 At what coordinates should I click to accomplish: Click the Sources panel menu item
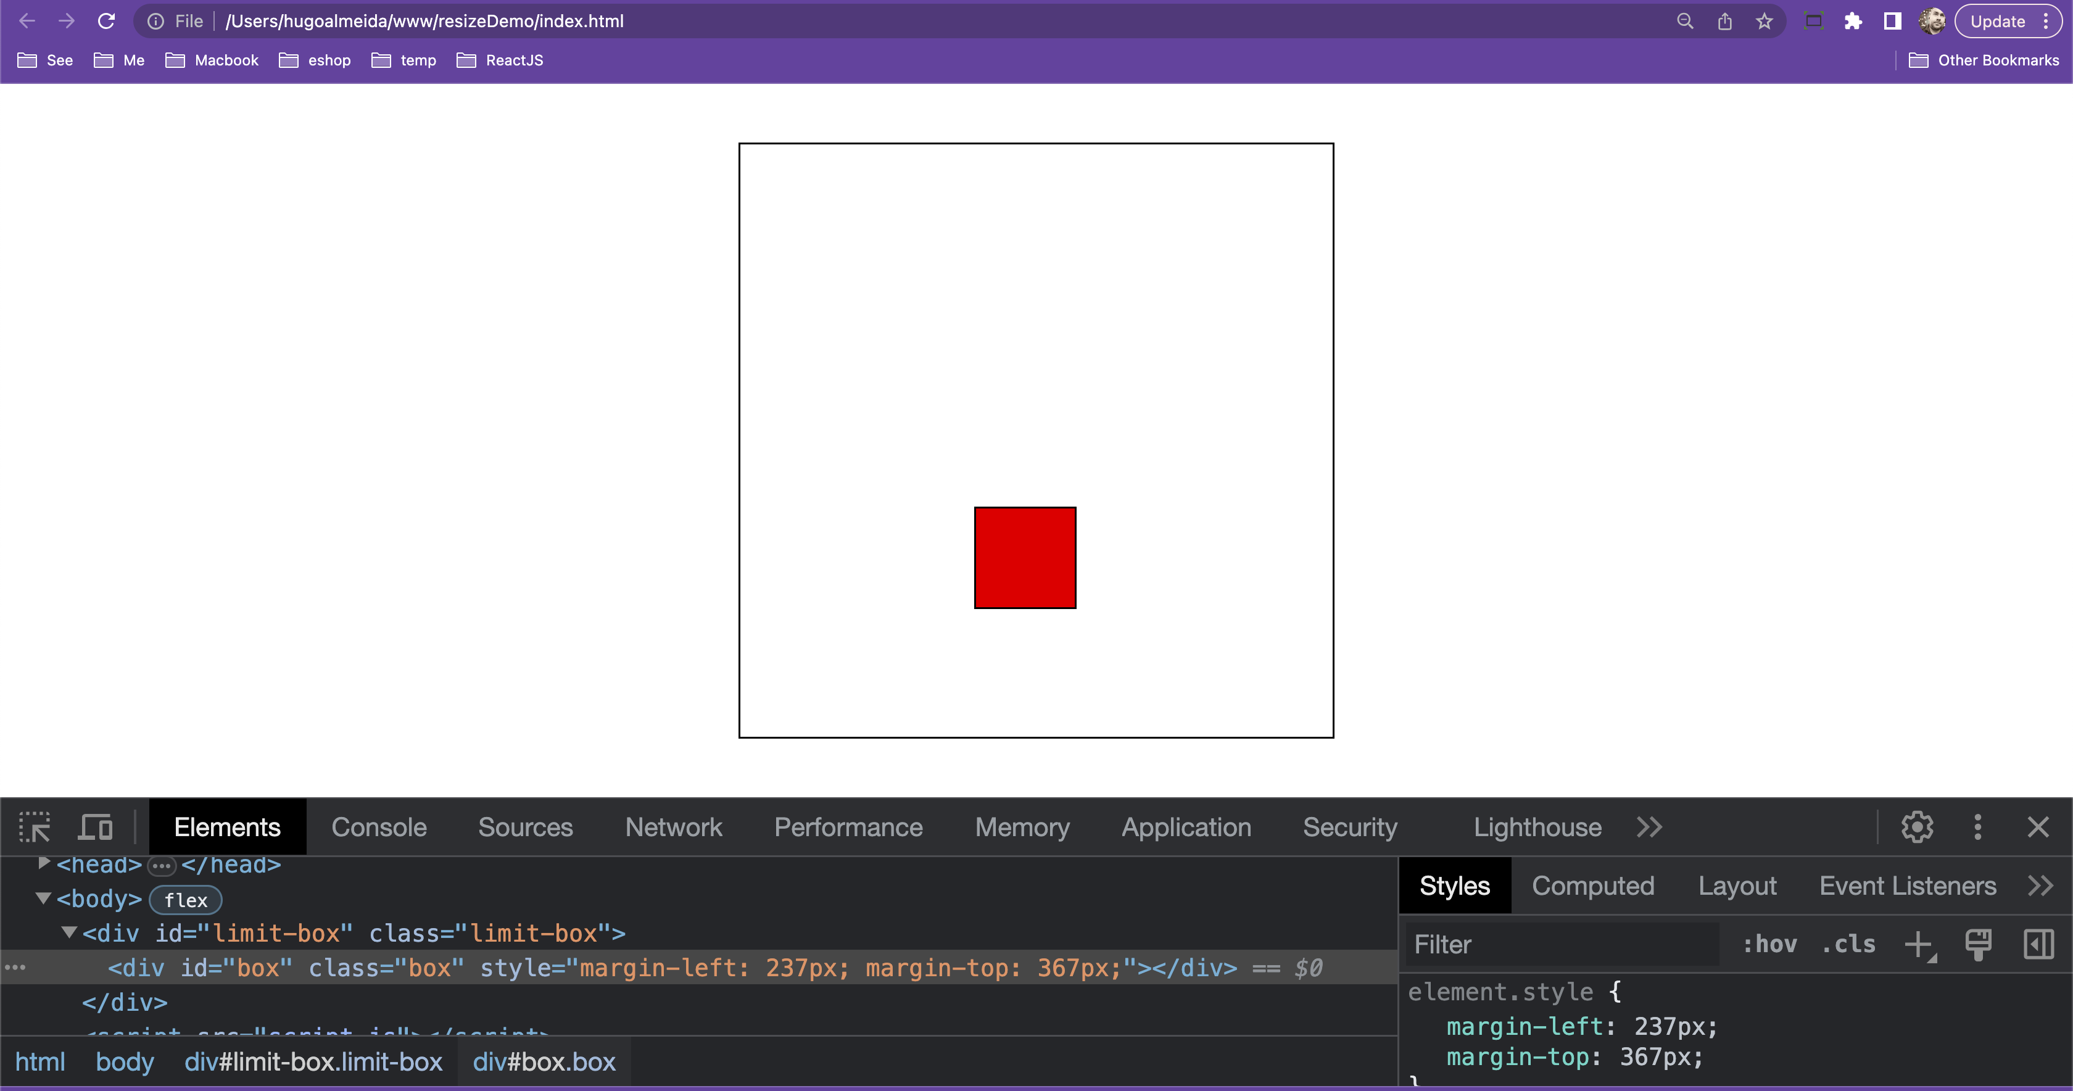pos(525,826)
